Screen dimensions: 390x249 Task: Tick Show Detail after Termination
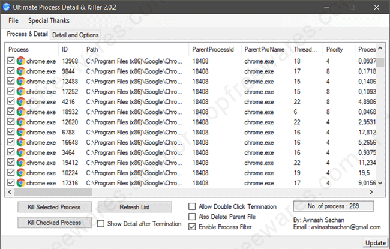[x=101, y=224]
